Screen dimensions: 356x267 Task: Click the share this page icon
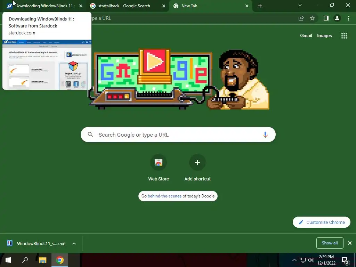[x=301, y=18]
